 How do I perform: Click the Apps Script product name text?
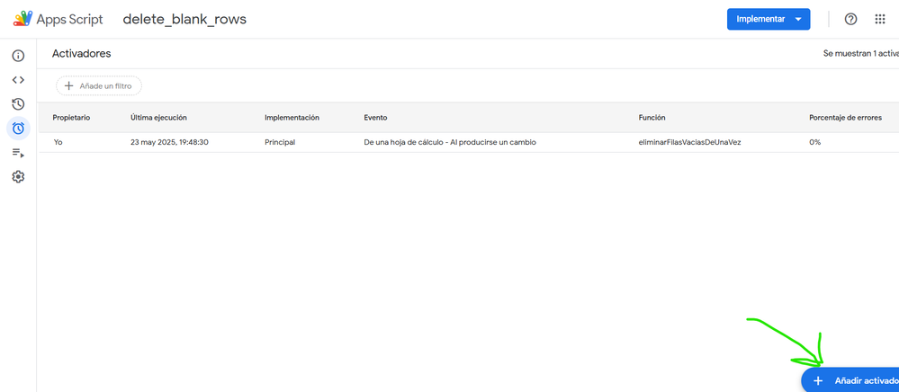[x=70, y=20]
